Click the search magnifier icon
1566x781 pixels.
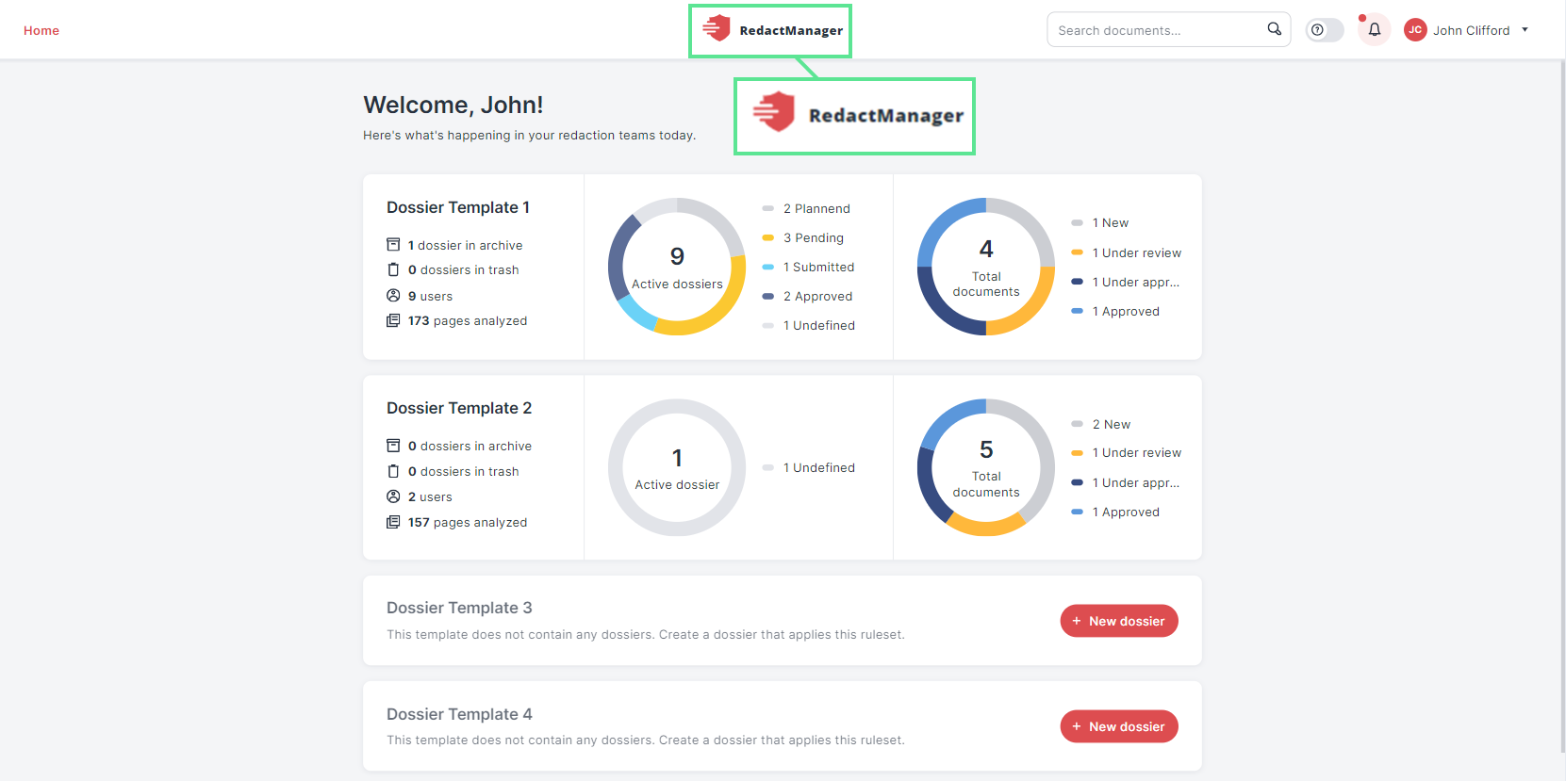[1274, 29]
